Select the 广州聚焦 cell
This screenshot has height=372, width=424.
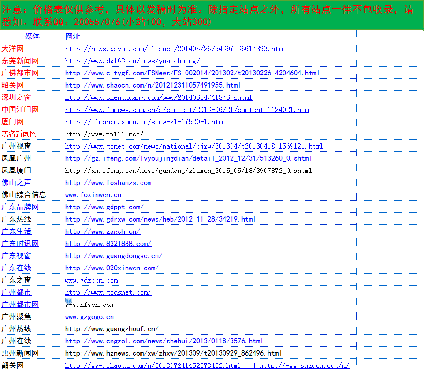tap(32, 316)
